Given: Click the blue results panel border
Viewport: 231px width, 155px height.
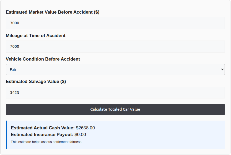Looking at the screenshot, I should click(6, 134).
